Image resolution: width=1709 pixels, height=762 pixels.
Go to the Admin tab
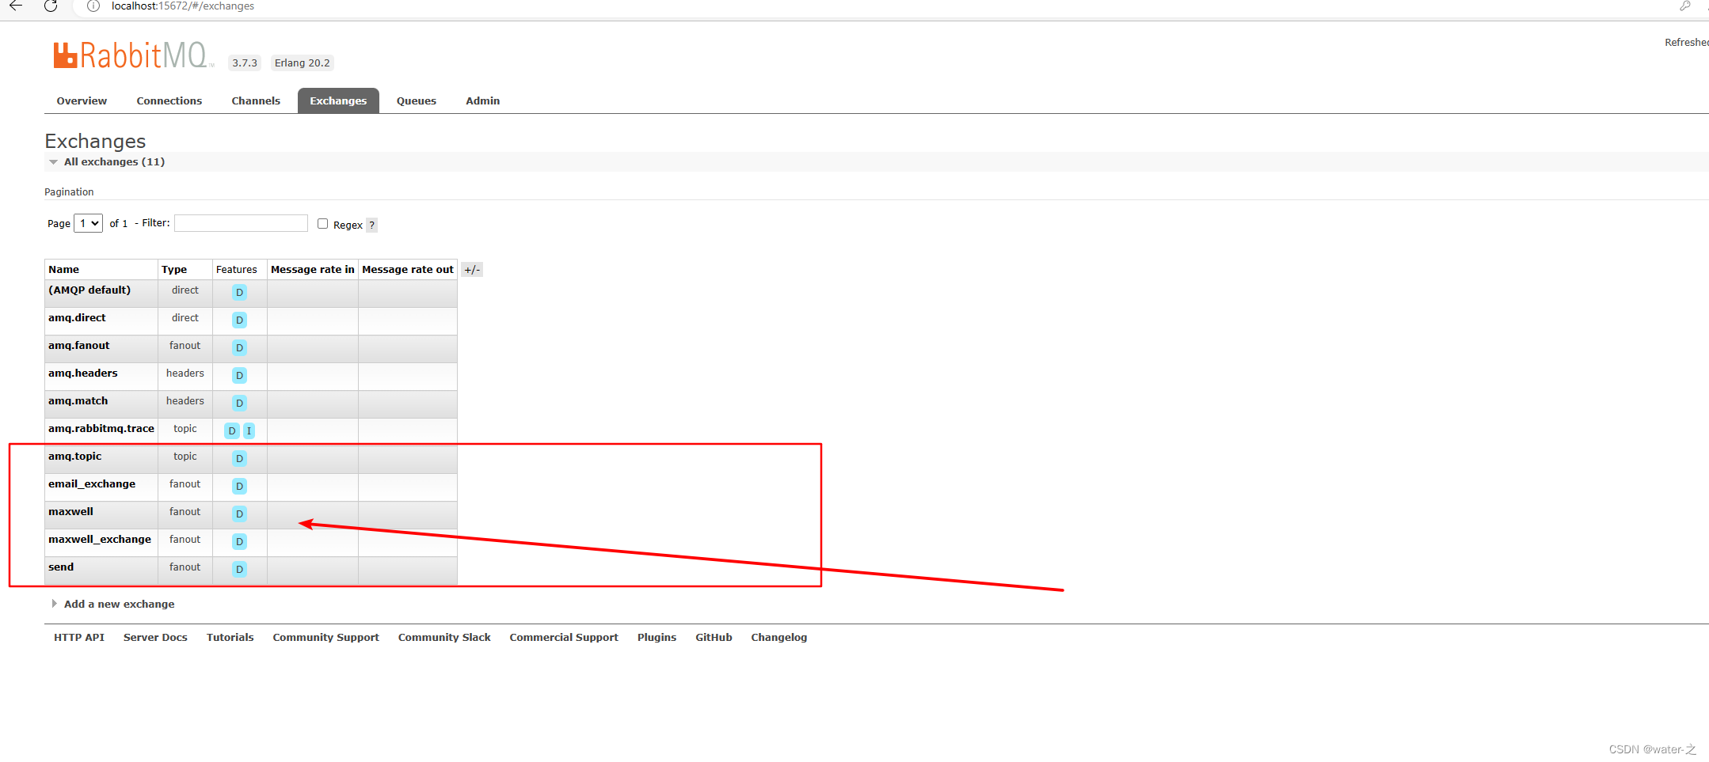click(x=483, y=100)
